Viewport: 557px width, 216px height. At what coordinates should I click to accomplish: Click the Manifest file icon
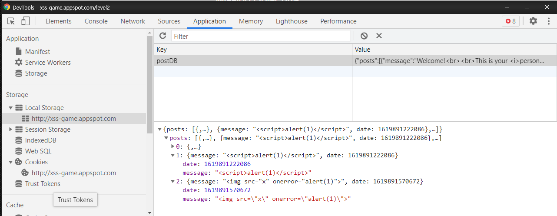coord(19,51)
